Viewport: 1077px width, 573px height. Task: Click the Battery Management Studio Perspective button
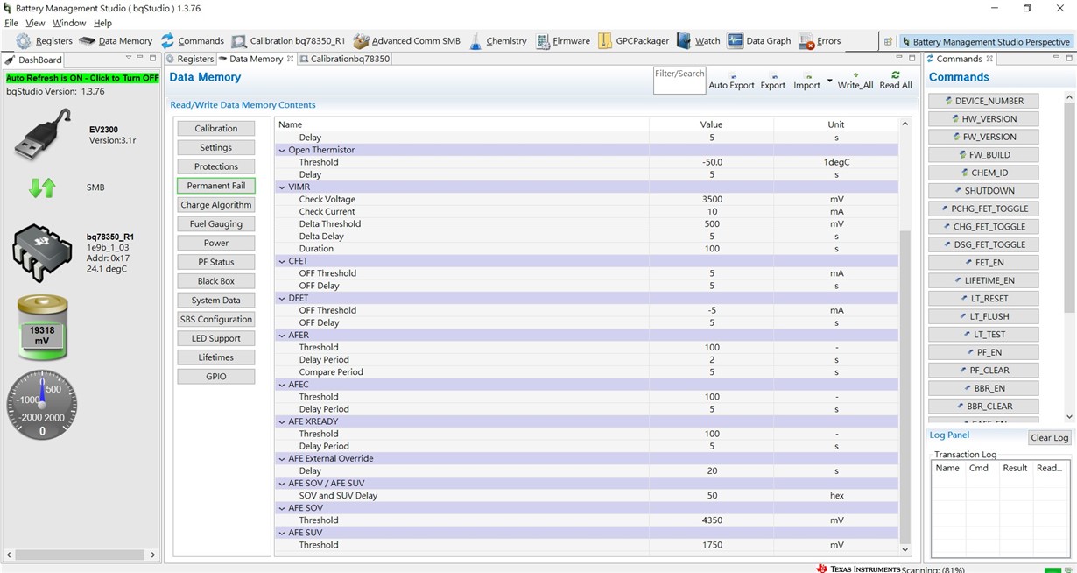985,41
